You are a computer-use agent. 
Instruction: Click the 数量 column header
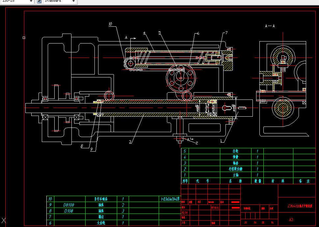[x=257, y=181]
